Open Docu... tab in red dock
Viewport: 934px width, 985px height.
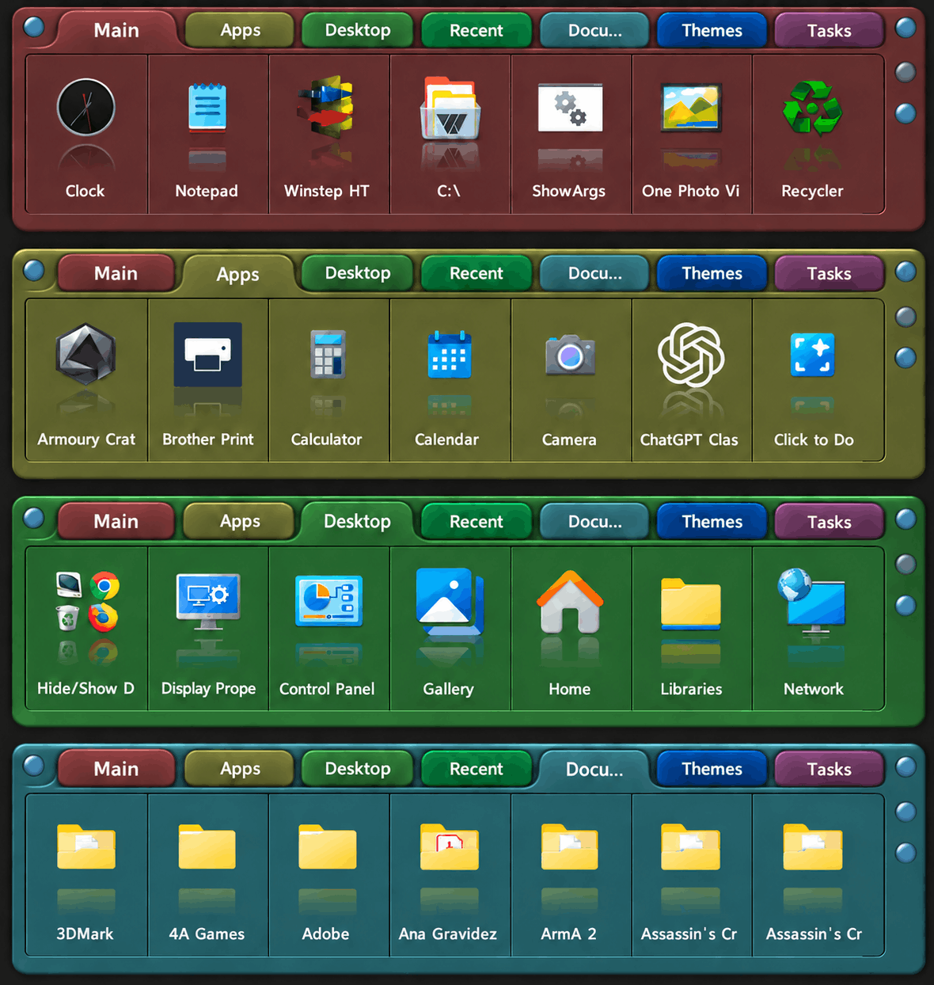(x=594, y=31)
